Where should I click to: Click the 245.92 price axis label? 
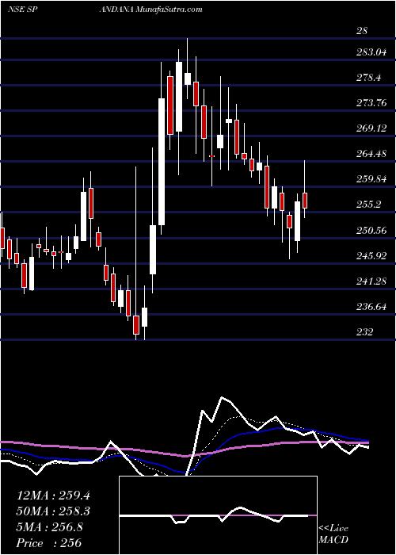372,255
